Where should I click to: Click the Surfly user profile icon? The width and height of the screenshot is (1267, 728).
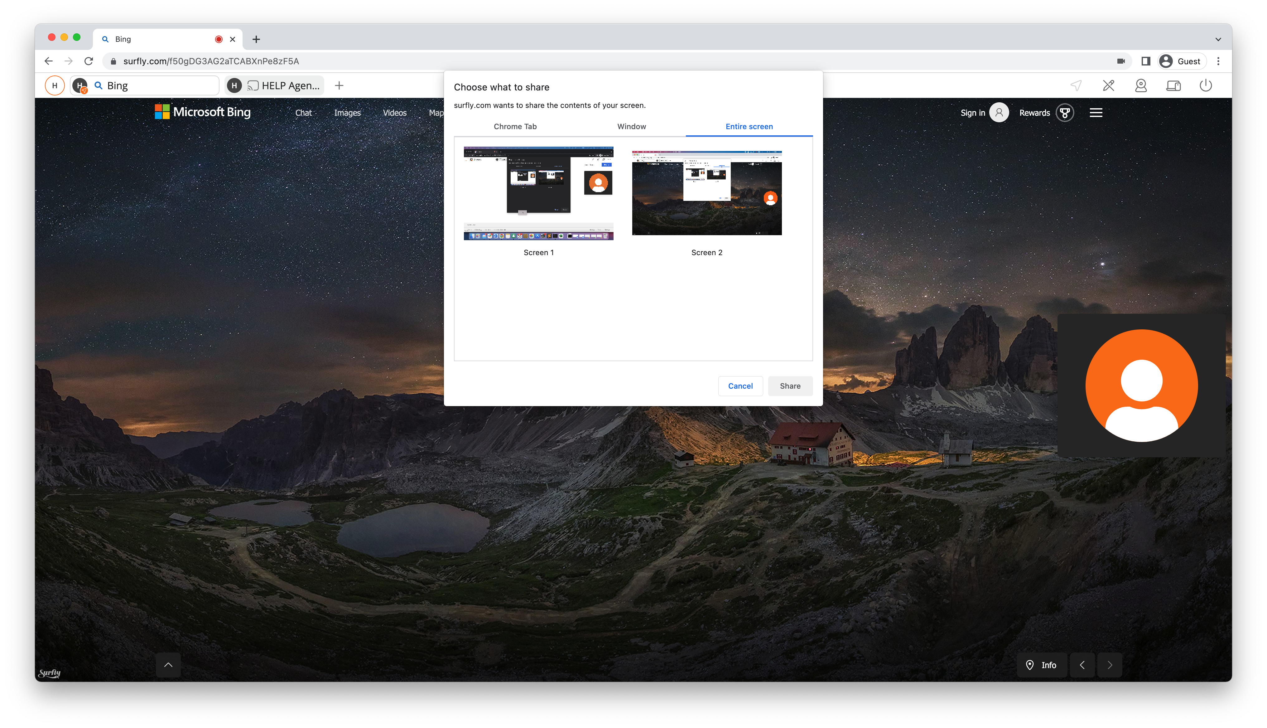coord(1141,85)
